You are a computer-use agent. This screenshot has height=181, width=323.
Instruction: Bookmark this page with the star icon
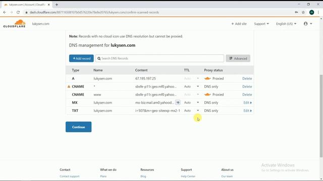click(x=303, y=12)
